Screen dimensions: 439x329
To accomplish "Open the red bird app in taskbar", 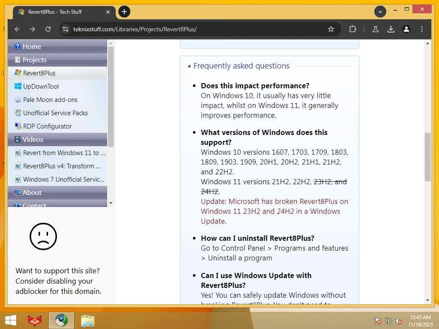I will tap(34, 320).
